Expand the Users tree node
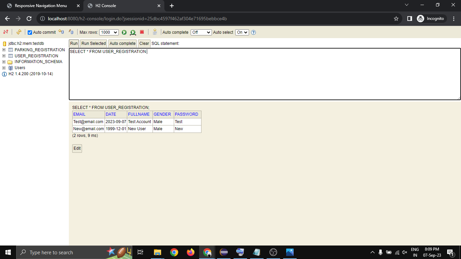461x259 pixels. [4, 68]
